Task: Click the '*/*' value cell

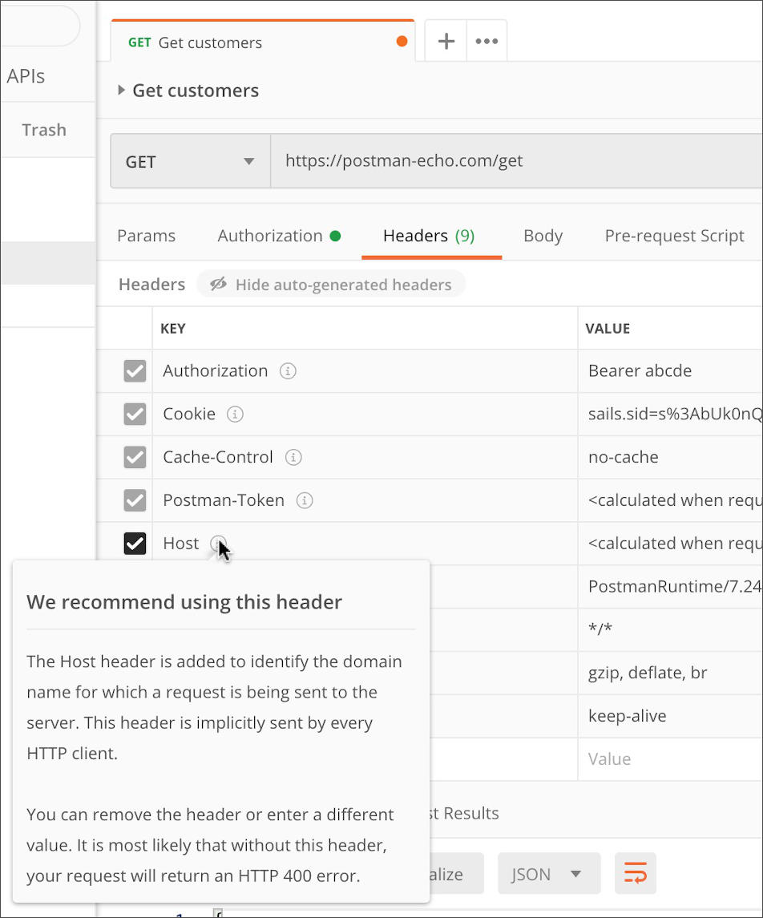Action: tap(671, 630)
